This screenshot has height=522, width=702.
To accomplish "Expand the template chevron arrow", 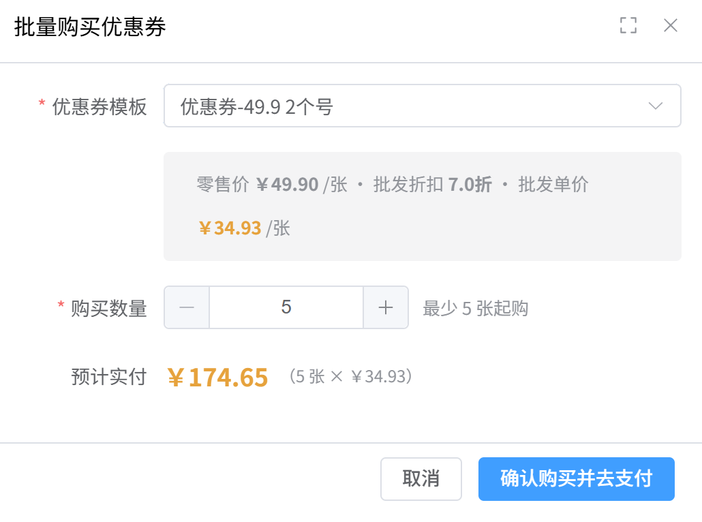I will (x=656, y=106).
